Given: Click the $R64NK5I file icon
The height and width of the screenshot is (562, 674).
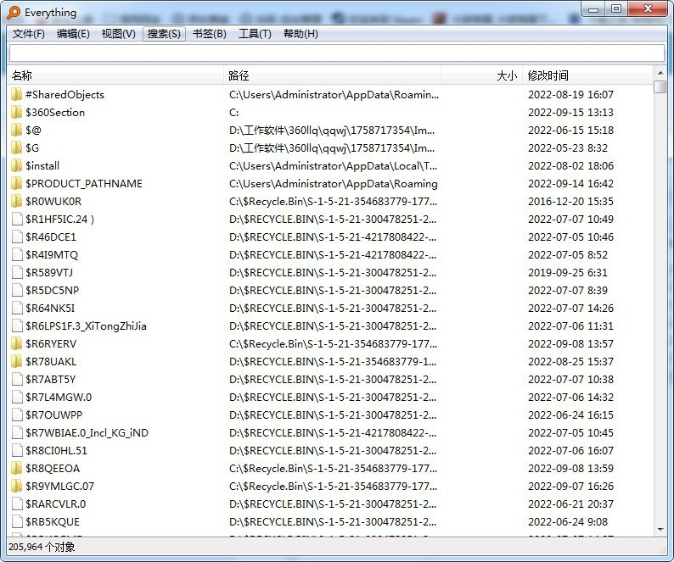Looking at the screenshot, I should tap(17, 309).
